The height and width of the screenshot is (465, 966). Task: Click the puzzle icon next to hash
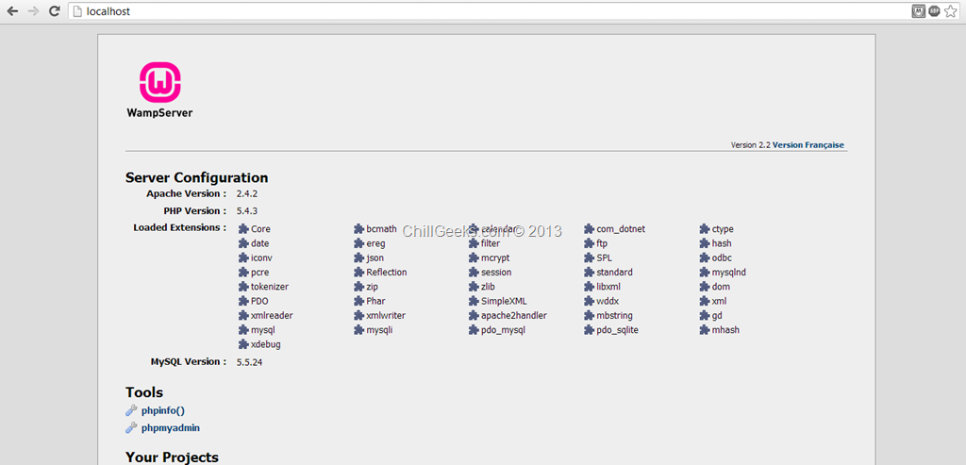[704, 243]
